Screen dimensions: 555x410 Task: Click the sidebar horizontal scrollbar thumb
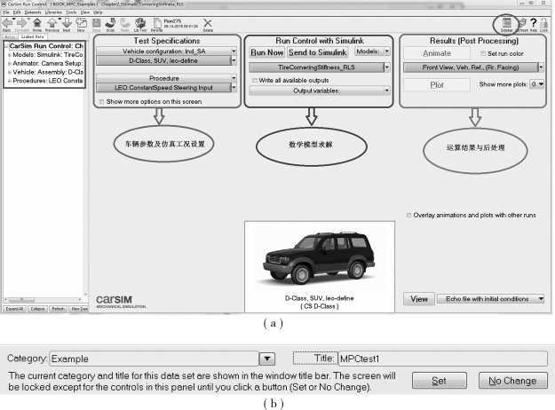pyautogui.click(x=21, y=300)
